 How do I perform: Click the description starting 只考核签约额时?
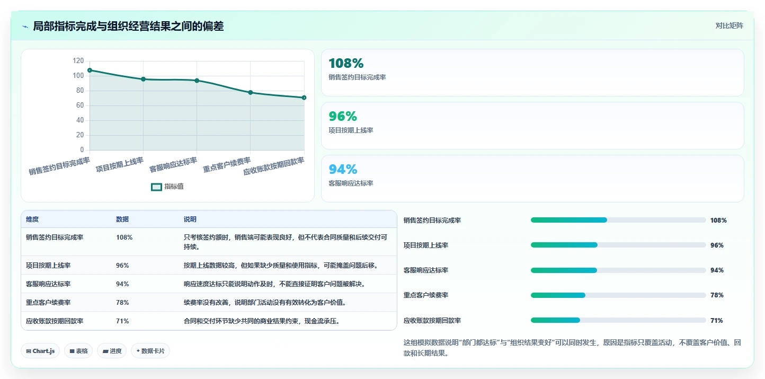[x=286, y=242]
